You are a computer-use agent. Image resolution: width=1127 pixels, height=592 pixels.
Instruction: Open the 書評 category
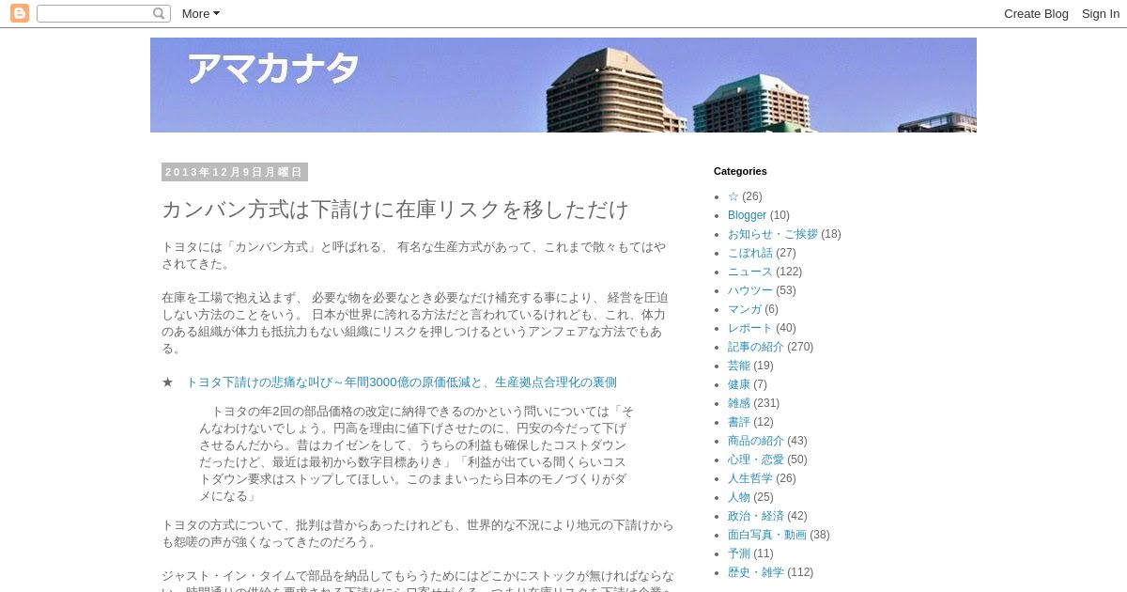[739, 422]
